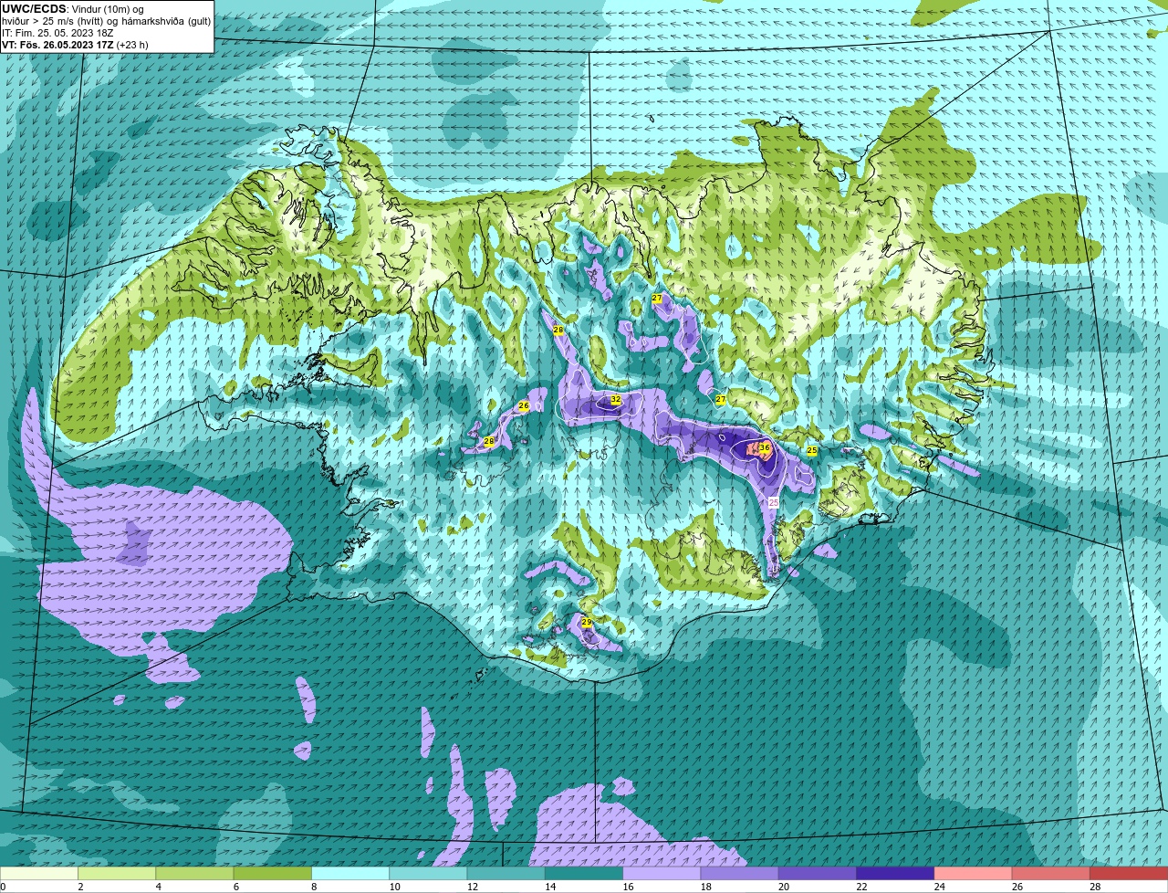Select the above 28 m/s red swatch
The height and width of the screenshot is (893, 1168).
point(1129,874)
